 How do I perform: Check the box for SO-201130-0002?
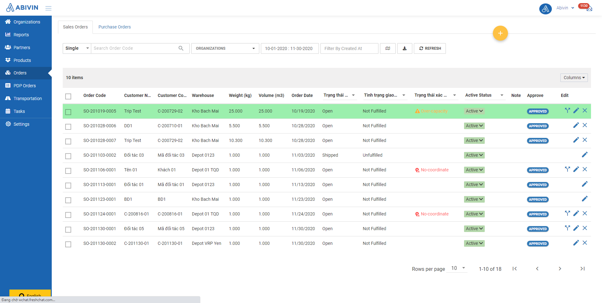[x=68, y=244]
